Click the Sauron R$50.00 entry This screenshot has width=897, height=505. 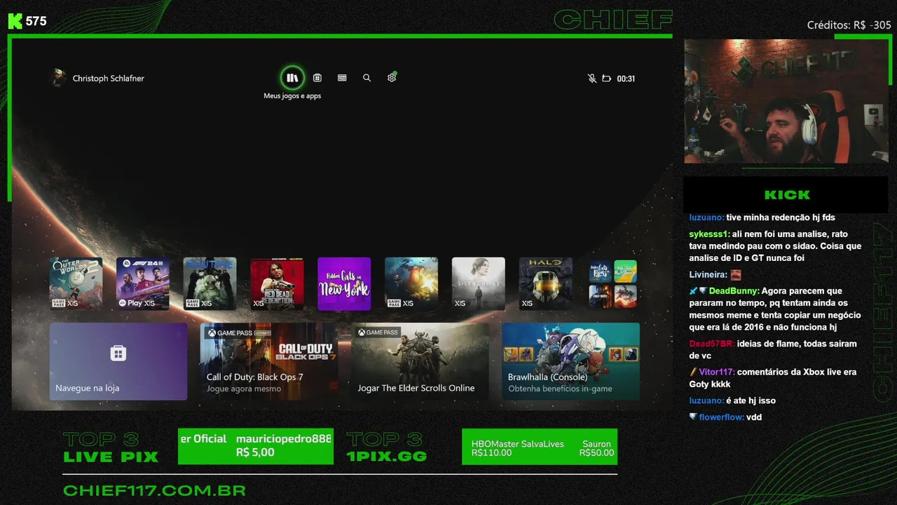596,448
